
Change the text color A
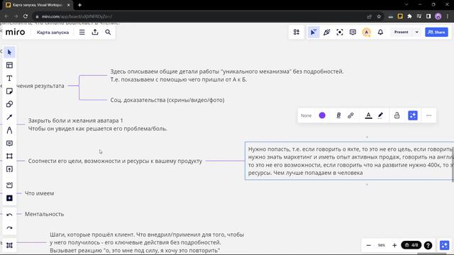point(368,115)
